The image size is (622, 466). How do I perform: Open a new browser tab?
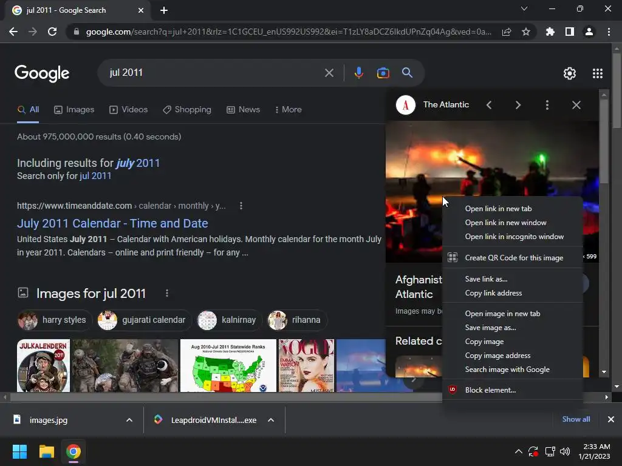tap(164, 10)
